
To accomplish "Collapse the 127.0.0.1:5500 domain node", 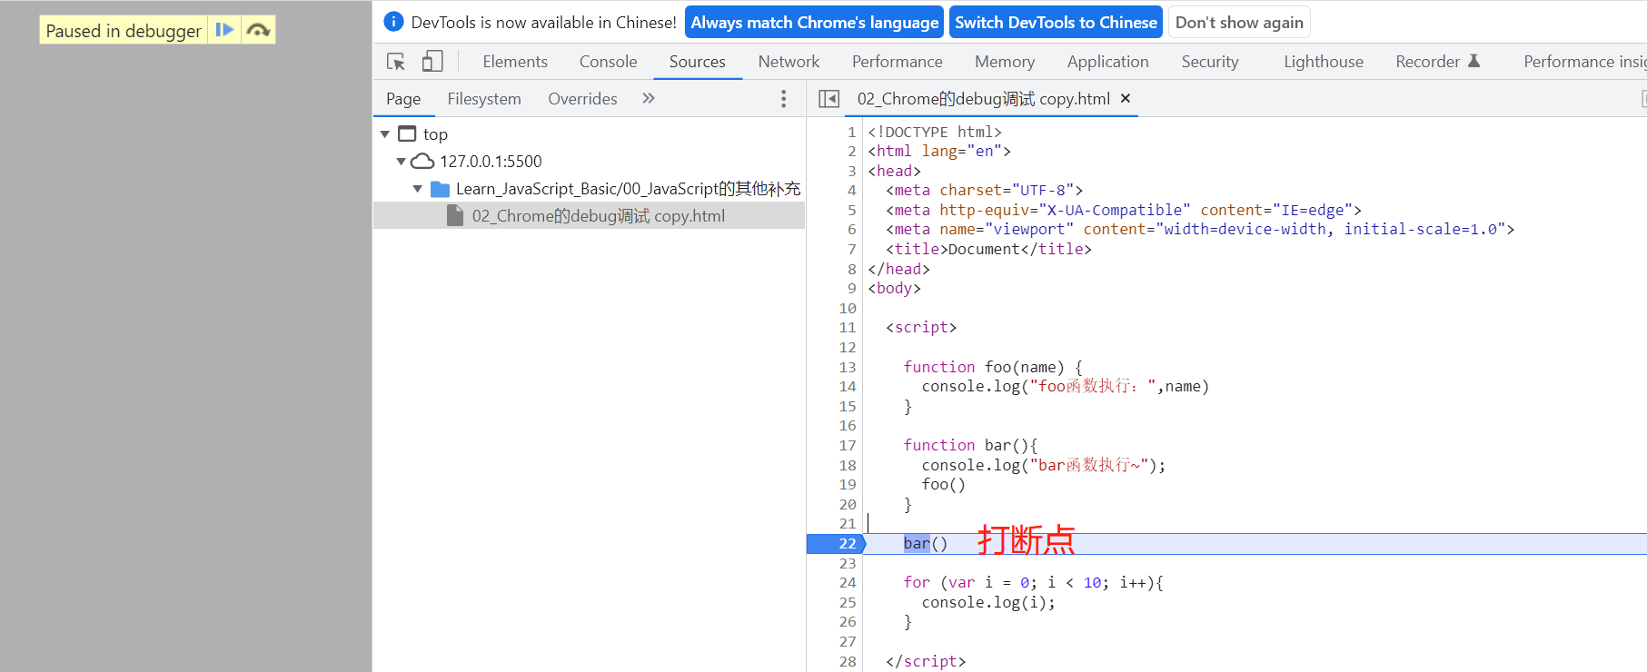I will point(401,162).
